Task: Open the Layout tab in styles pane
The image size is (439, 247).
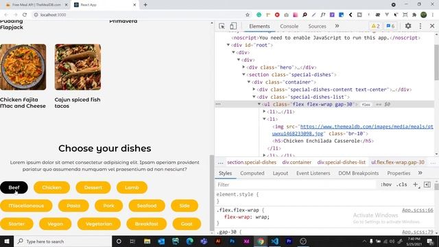Action: pyautogui.click(x=281, y=173)
